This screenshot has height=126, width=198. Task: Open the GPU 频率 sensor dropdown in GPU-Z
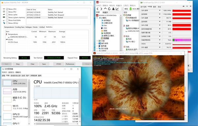tap(160, 10)
